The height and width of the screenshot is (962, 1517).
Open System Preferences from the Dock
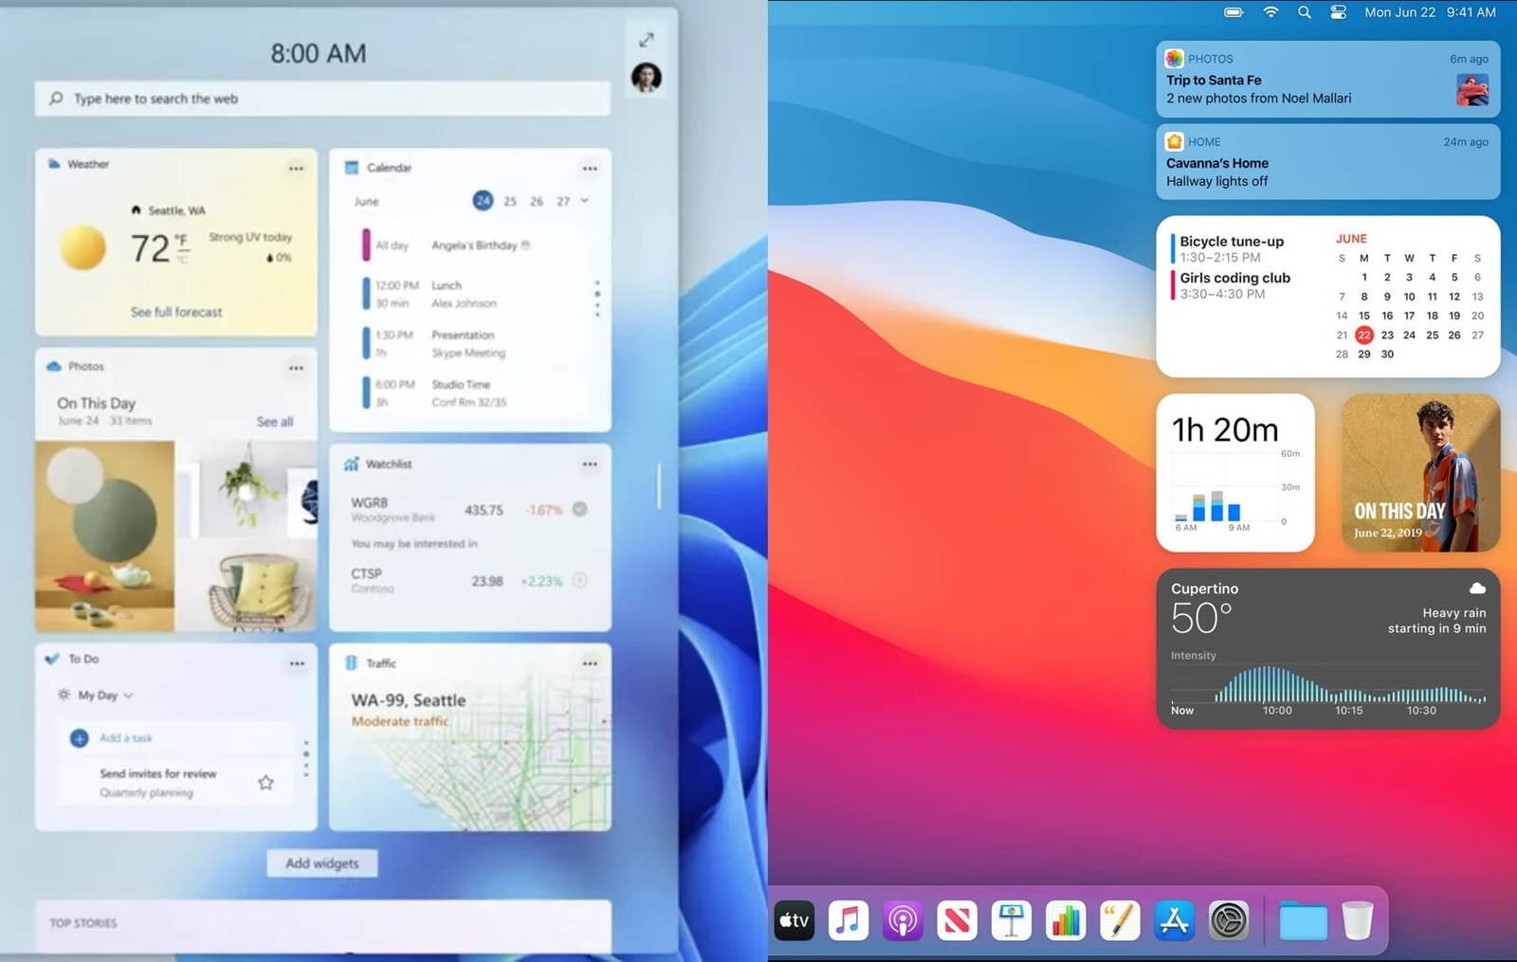tap(1227, 918)
